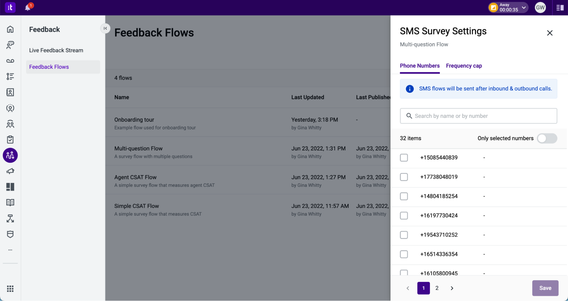Check the box for +15085440839
568x301 pixels.
(404, 158)
